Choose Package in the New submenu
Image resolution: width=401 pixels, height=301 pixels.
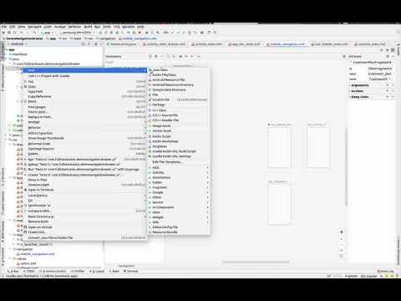pyautogui.click(x=179, y=105)
